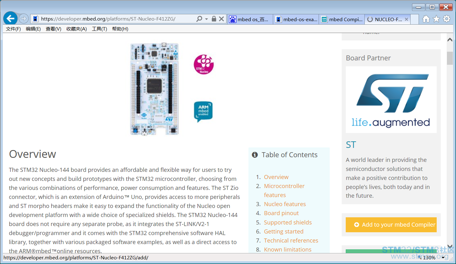Image resolution: width=456 pixels, height=264 pixels.
Task: Click the pink STM32 Nucleo badge
Action: [204, 64]
